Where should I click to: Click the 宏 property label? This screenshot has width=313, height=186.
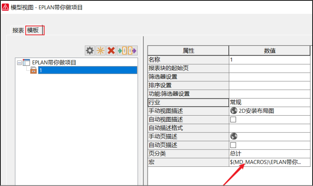[152, 162]
